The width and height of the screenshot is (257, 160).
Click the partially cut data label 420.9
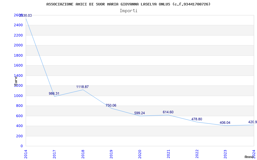click(x=253, y=122)
